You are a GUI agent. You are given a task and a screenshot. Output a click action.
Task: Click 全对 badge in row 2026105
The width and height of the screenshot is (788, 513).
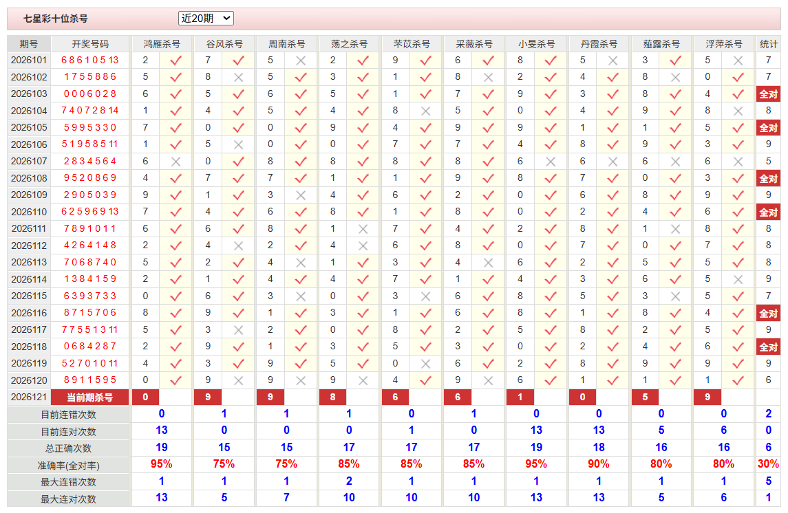(769, 127)
